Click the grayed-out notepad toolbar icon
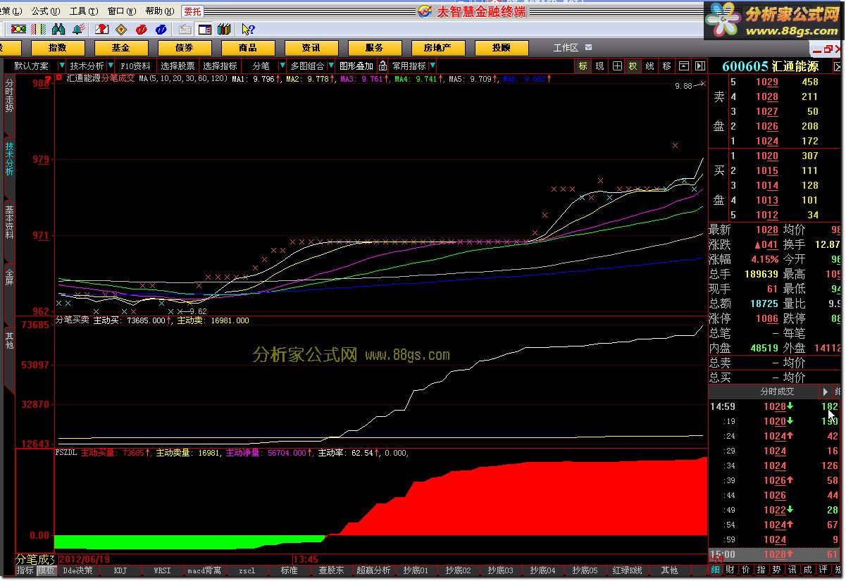The height and width of the screenshot is (581, 846). pos(185,29)
